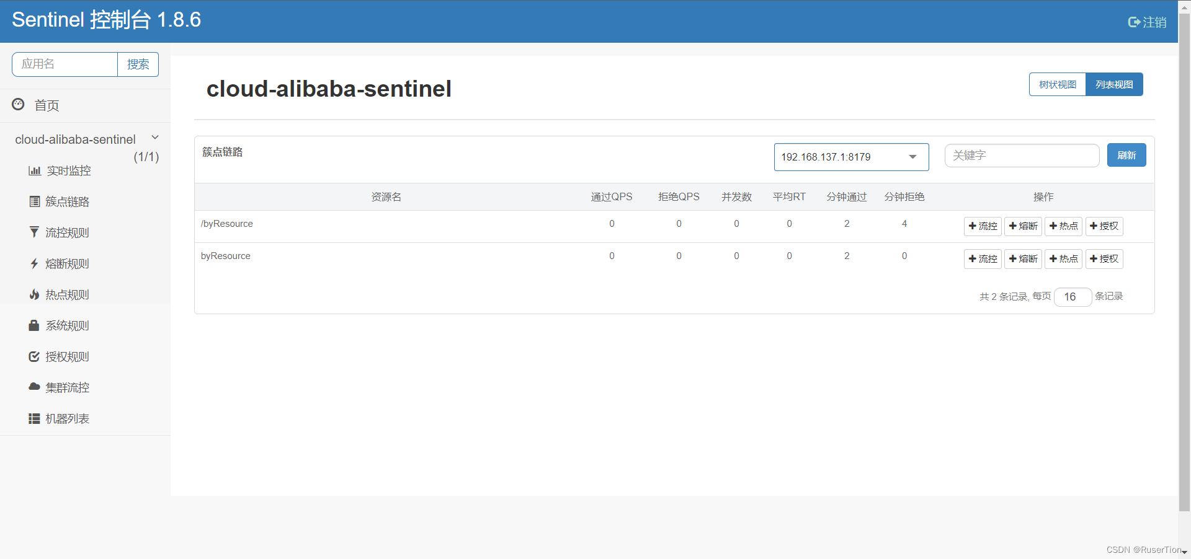Screen dimensions: 1191x559
Task: Click the list icon for 机器列表
Action: click(x=34, y=419)
